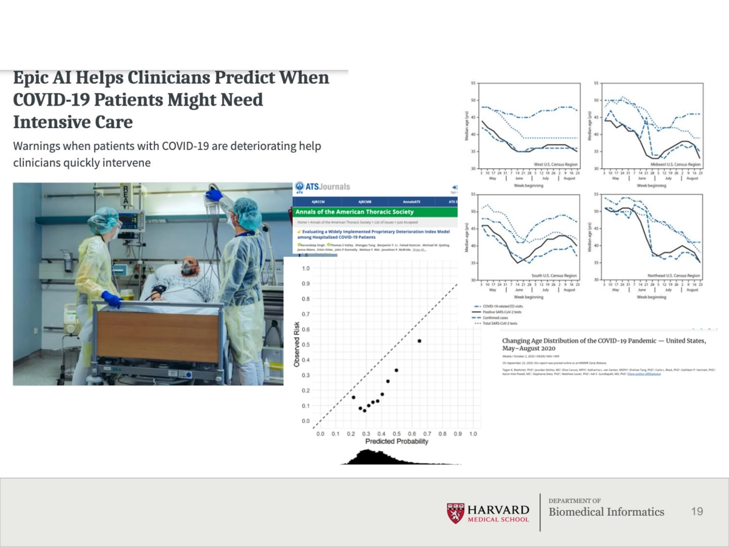Click the Annals of the American Thoracic Society banner
The image size is (729, 547).
click(375, 212)
